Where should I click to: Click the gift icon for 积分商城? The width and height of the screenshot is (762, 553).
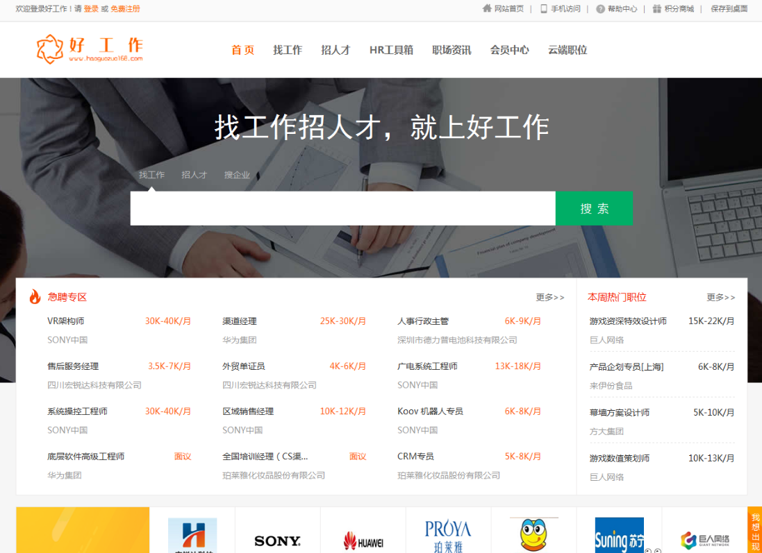click(x=656, y=9)
